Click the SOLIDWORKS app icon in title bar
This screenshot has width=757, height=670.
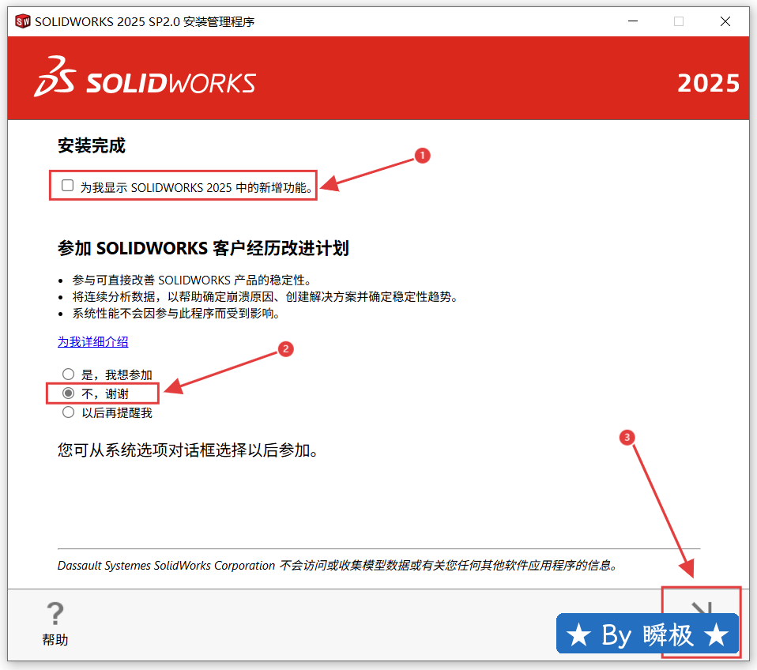tap(23, 21)
